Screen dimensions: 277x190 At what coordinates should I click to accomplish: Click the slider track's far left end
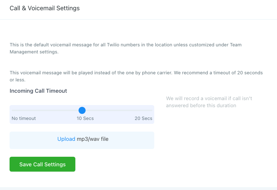tap(12, 110)
